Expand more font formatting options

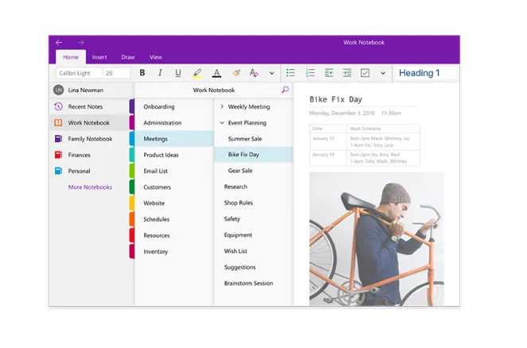click(x=271, y=73)
